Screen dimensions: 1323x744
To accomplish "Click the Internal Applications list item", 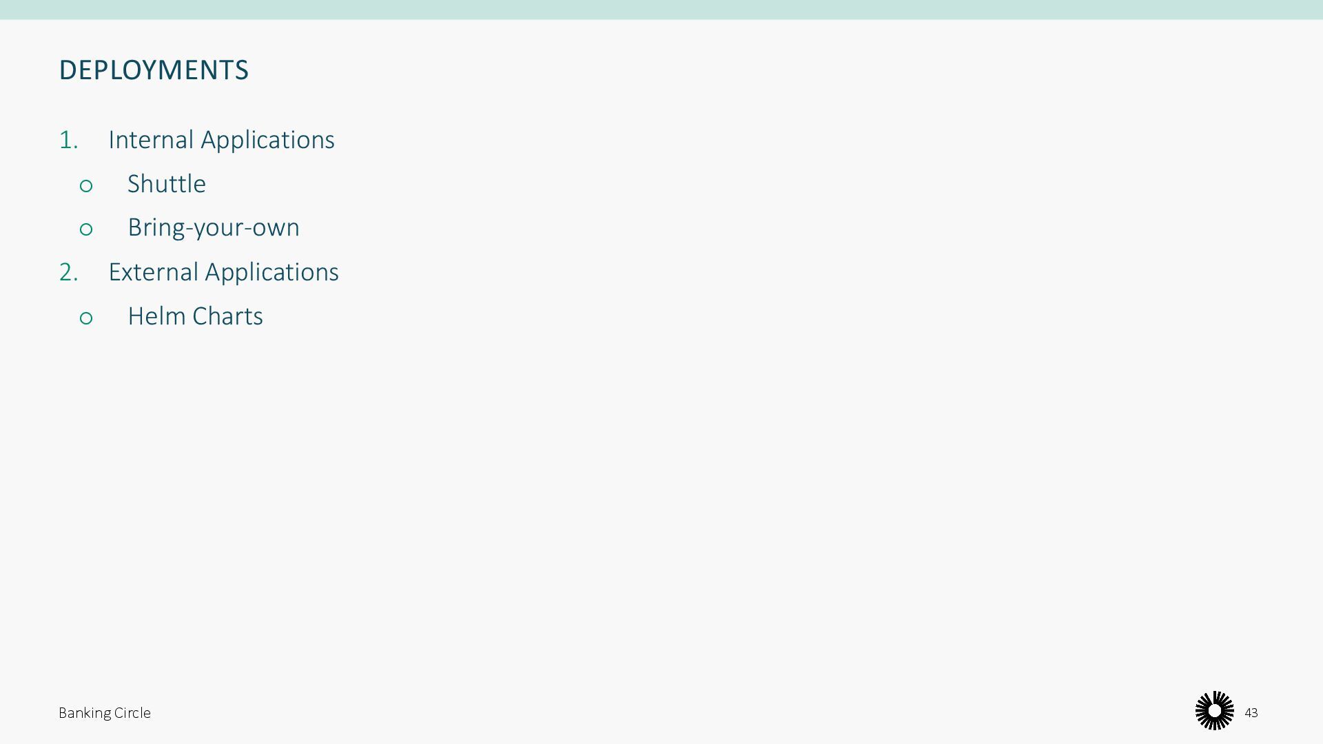I will (x=221, y=140).
